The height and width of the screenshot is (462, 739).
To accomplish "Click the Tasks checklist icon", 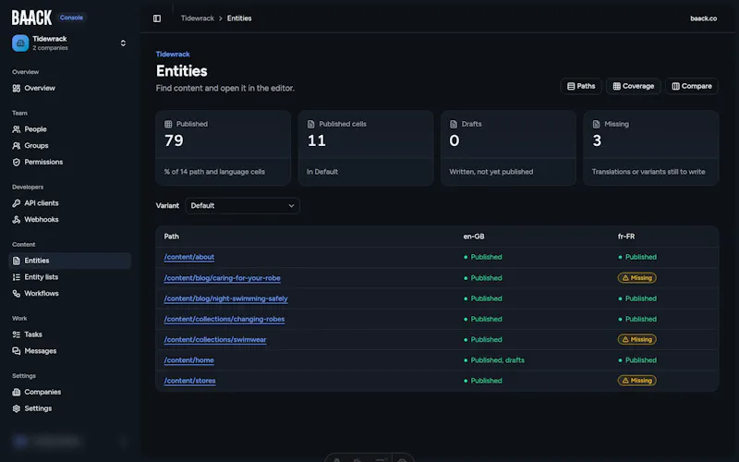I will [x=17, y=334].
